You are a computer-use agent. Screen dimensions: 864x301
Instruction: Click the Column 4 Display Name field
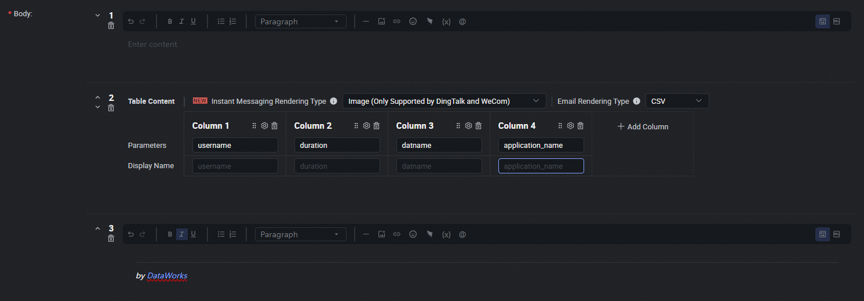[x=541, y=166]
